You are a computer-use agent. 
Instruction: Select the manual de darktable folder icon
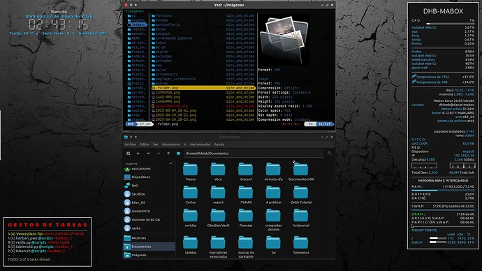click(x=246, y=242)
